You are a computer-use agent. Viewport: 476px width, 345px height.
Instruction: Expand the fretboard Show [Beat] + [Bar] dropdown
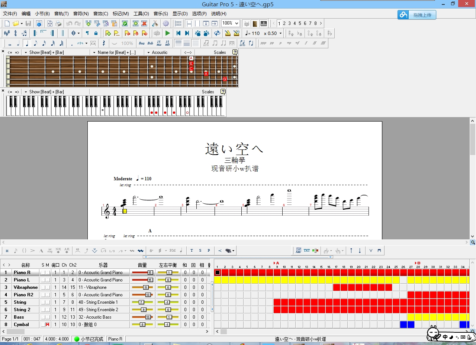click(x=26, y=52)
